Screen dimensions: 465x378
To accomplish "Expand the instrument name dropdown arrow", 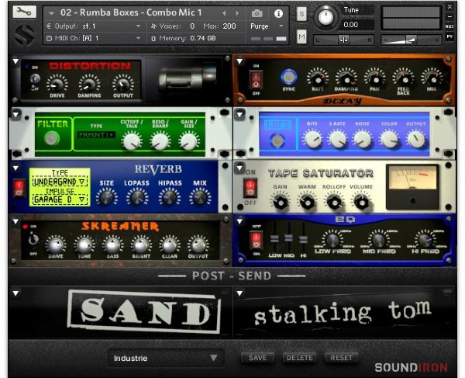I will pyautogui.click(x=52, y=13).
